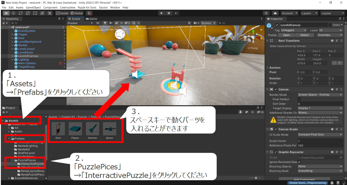Toggle grid snapping in toolbar
Image resolution: width=347 pixels, height=185 pixels.
pos(89,13)
